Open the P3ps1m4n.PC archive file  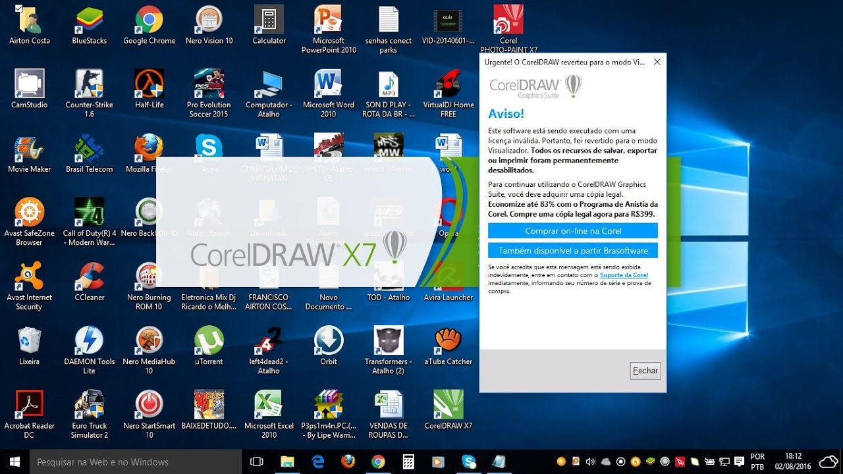[329, 415]
